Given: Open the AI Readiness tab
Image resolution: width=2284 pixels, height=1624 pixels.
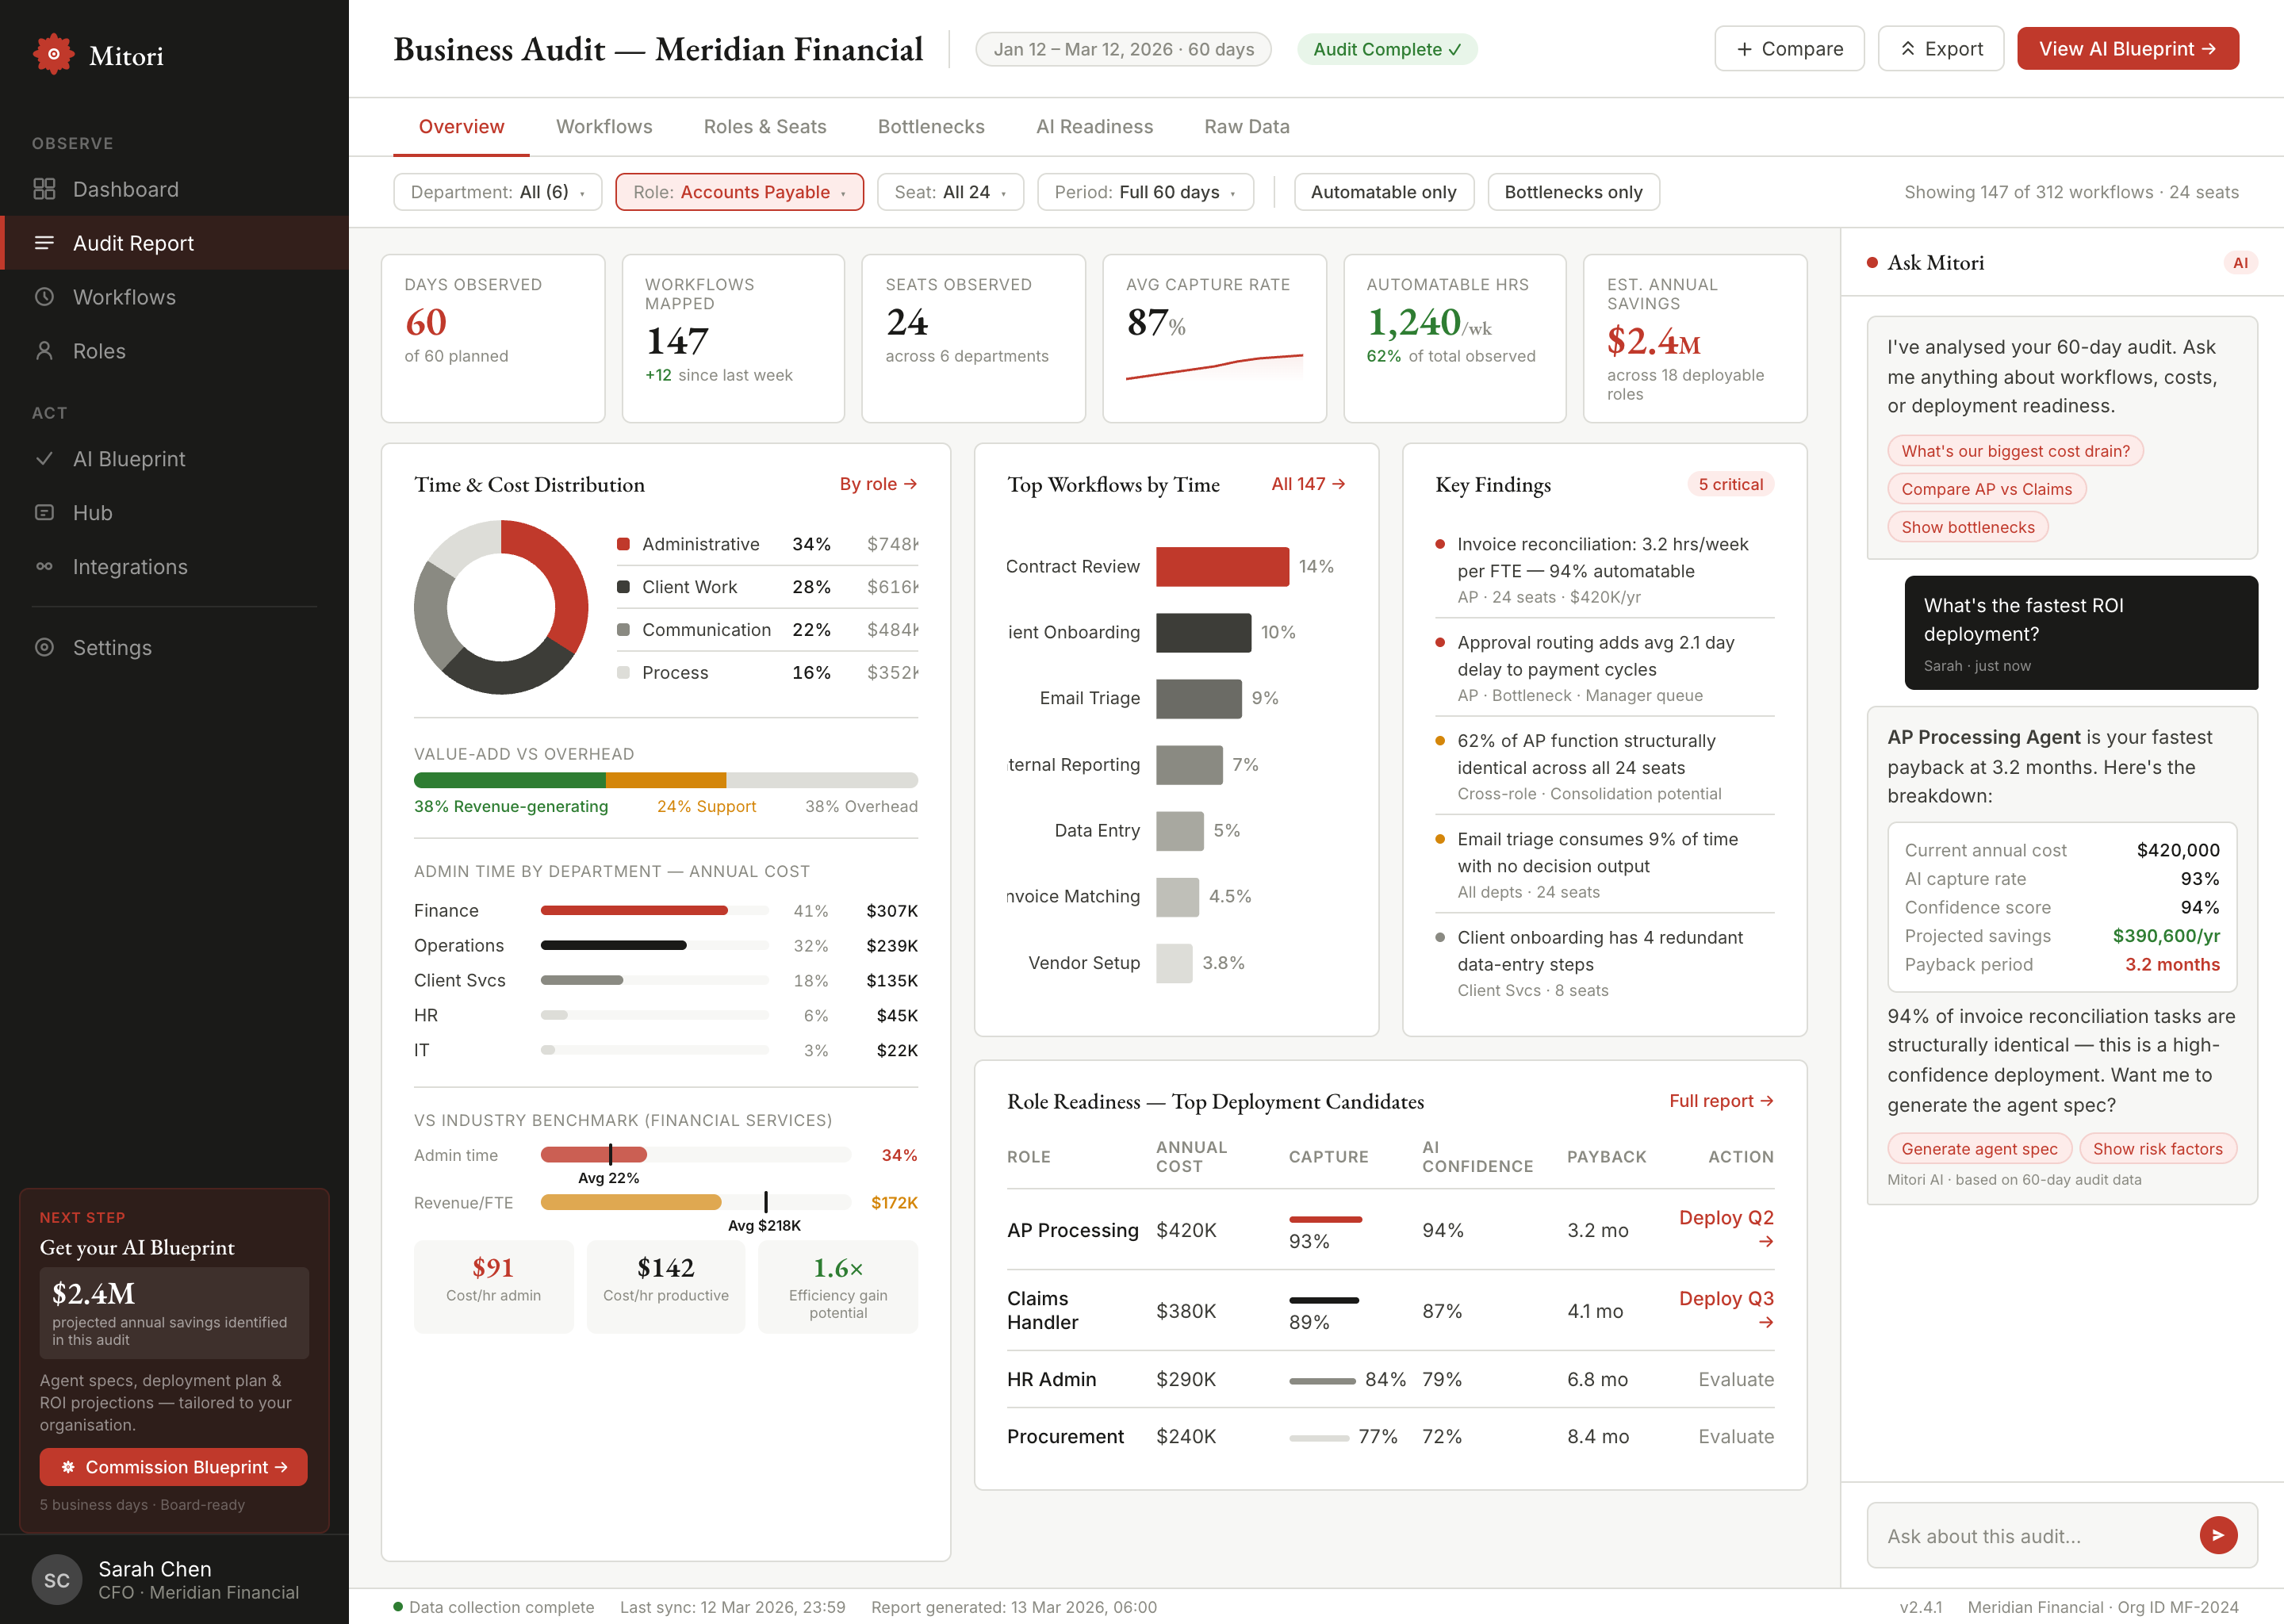Looking at the screenshot, I should coord(1094,126).
